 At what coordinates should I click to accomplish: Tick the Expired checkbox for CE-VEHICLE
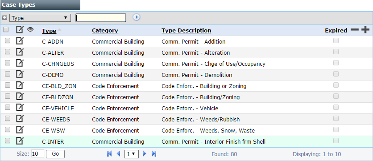click(x=336, y=107)
